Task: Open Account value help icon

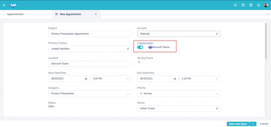Action: tap(217, 34)
